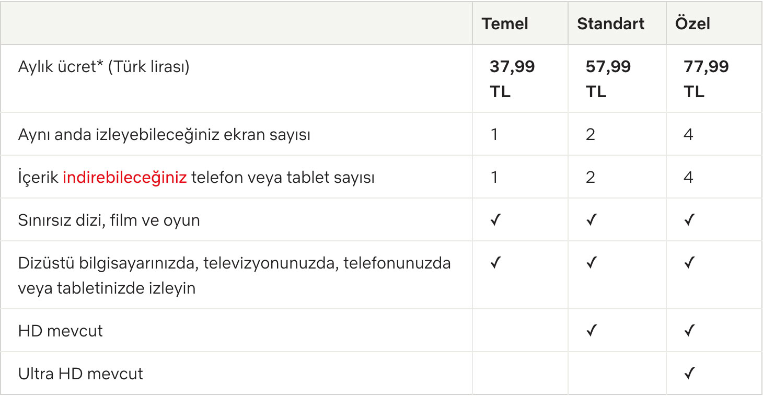Click the Aylık ücret row label
The image size is (763, 396).
point(103,67)
